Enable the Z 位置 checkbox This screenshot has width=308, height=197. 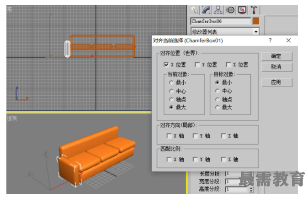tap(228, 64)
